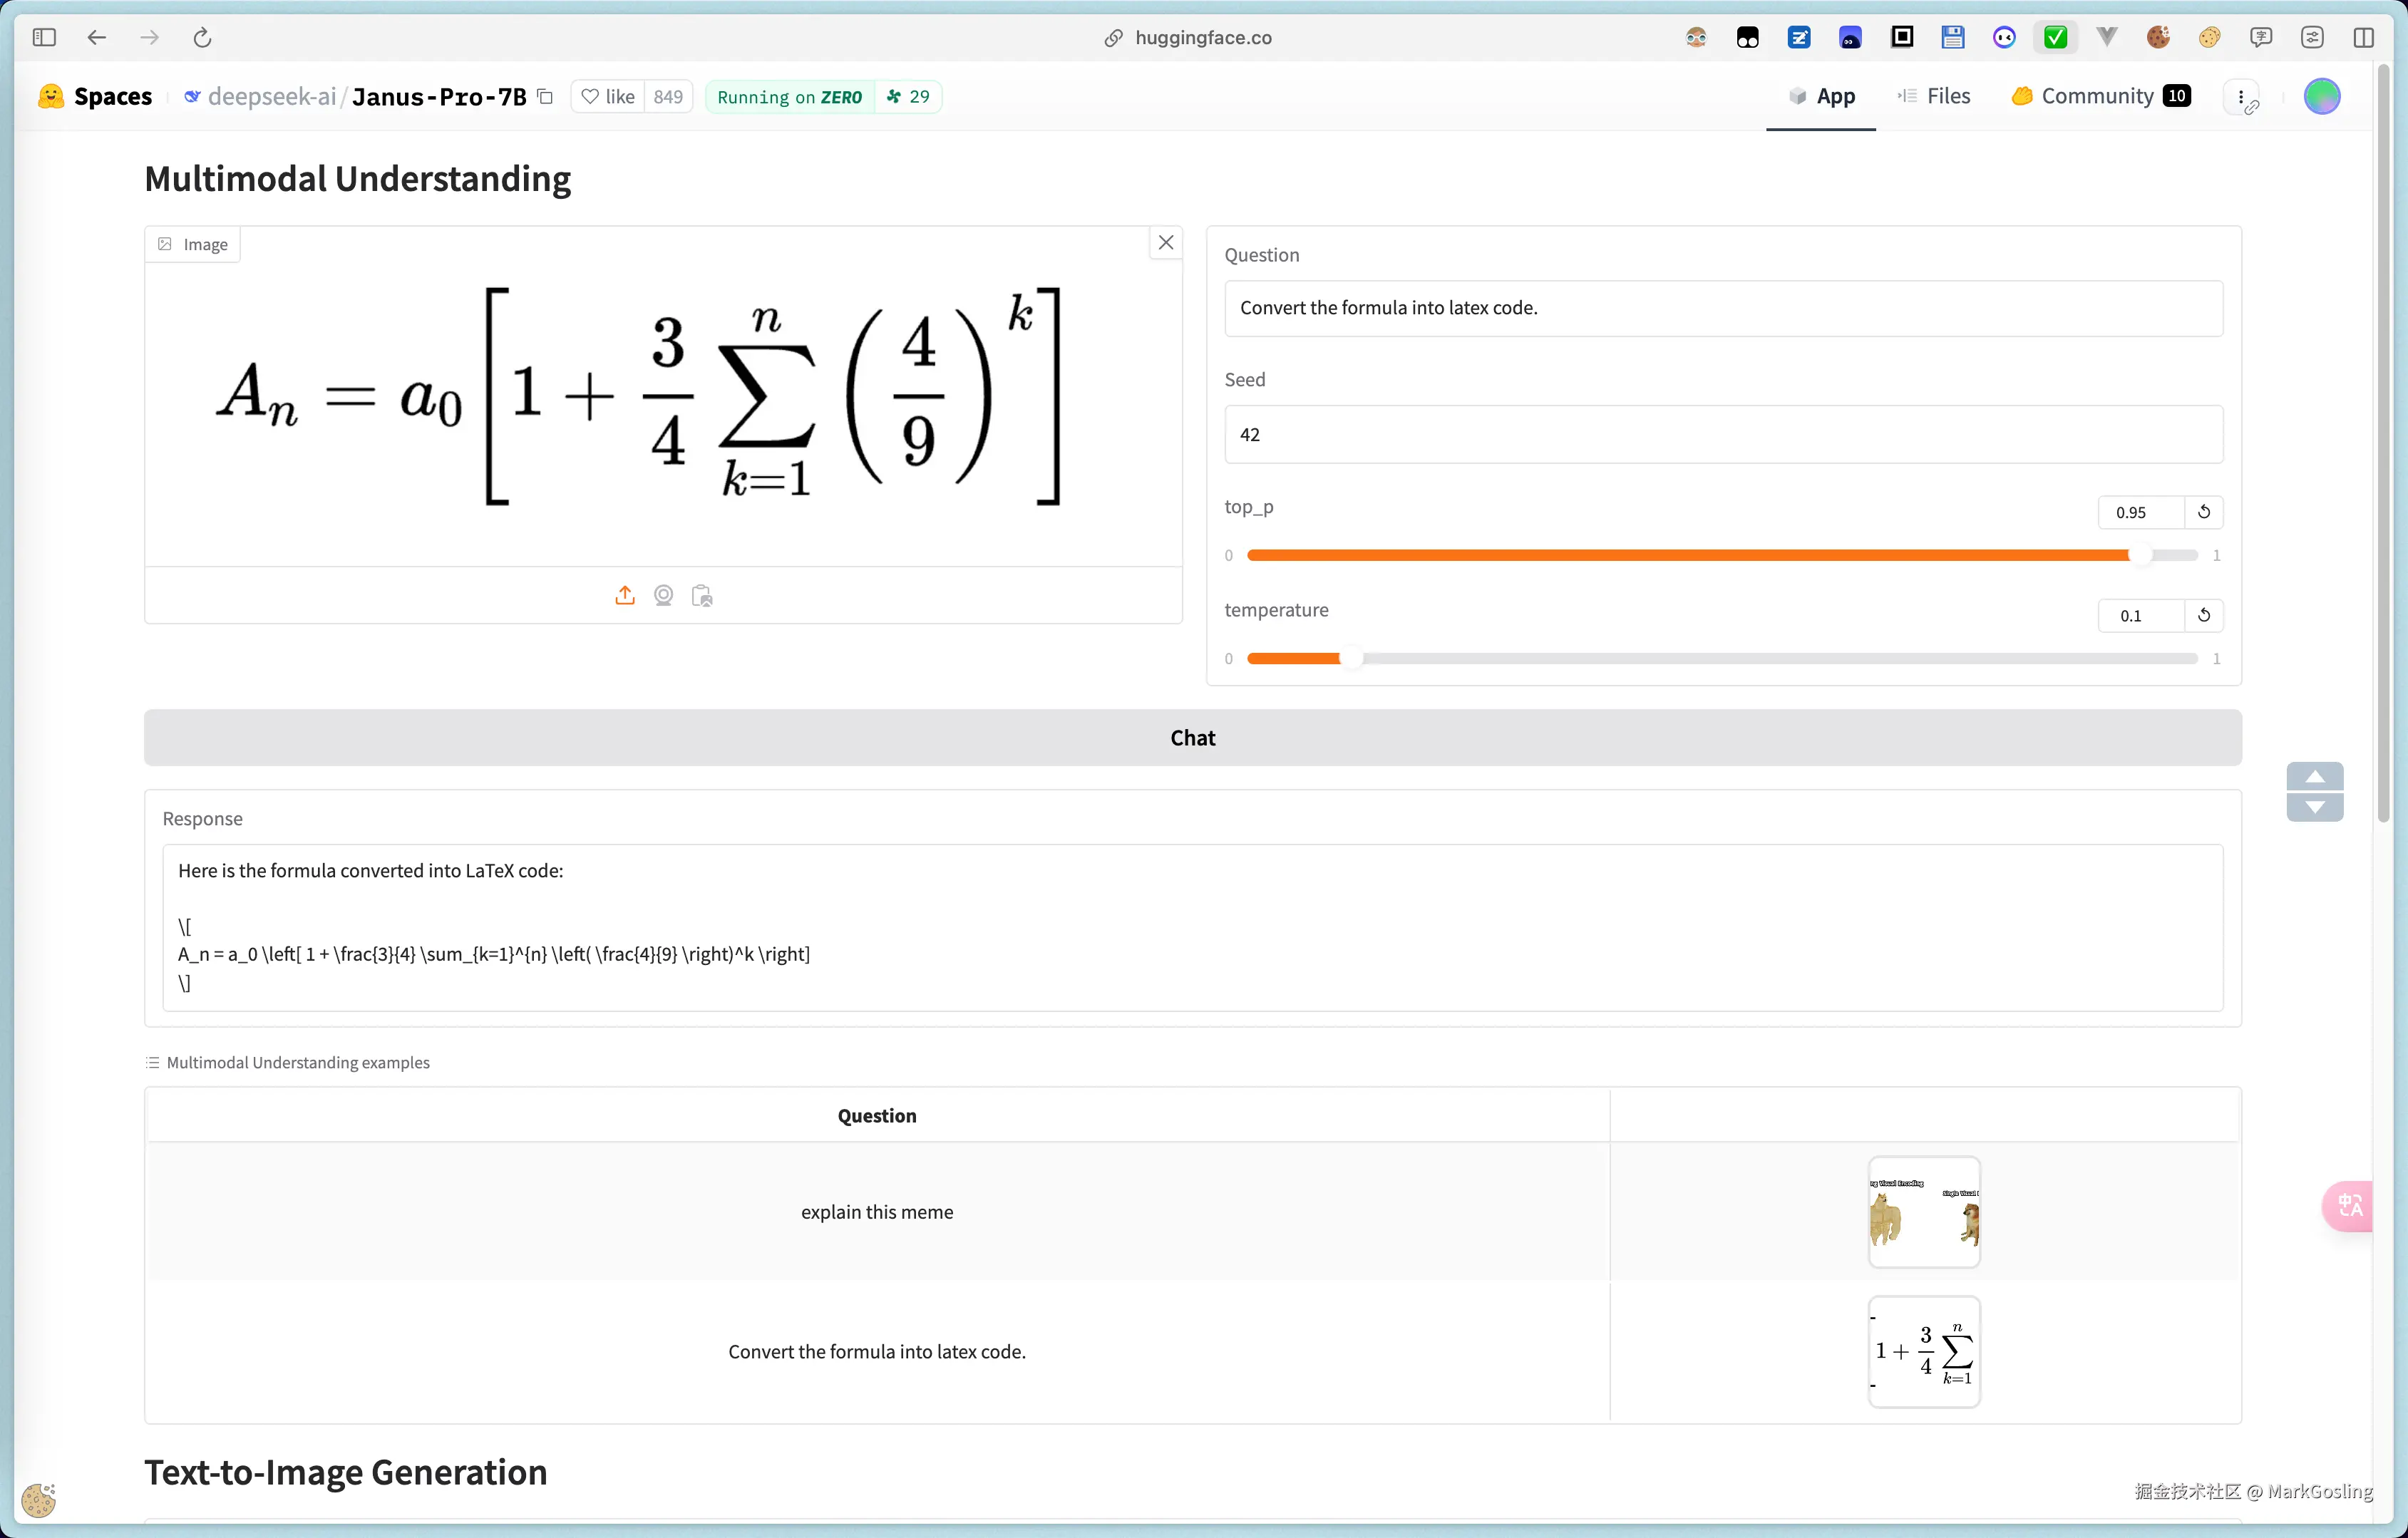The width and height of the screenshot is (2408, 1538).
Task: Click the upload image icon
Action: [624, 596]
